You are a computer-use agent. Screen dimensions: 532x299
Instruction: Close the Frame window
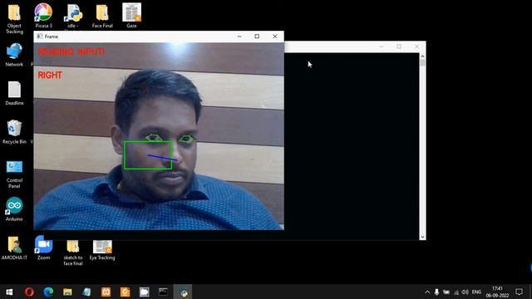tap(275, 37)
